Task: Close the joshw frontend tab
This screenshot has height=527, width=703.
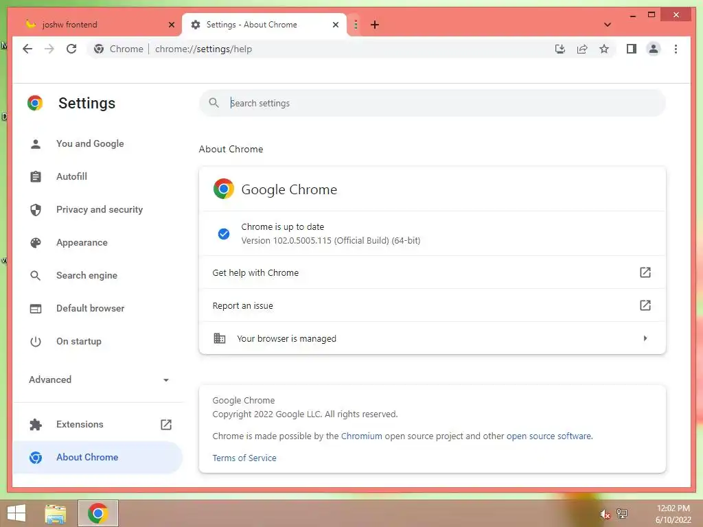Action: pos(171,25)
